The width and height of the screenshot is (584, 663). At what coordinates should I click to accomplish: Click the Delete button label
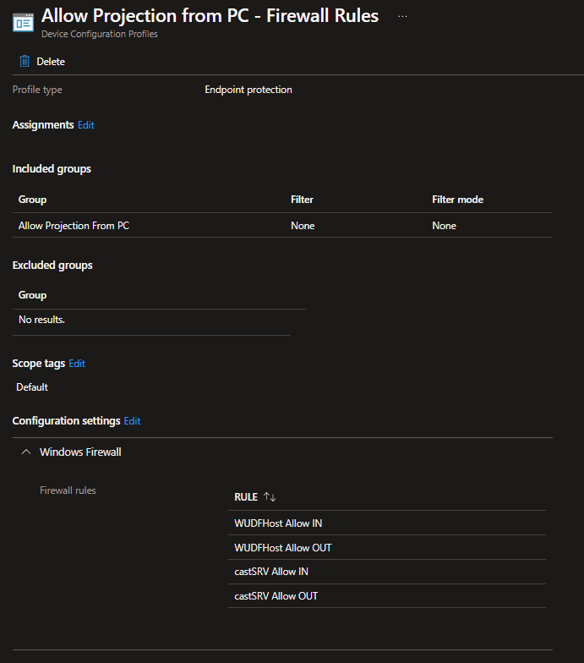coord(51,62)
